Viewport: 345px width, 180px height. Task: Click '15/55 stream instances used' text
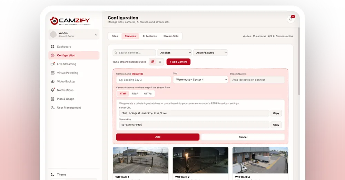coord(129,62)
